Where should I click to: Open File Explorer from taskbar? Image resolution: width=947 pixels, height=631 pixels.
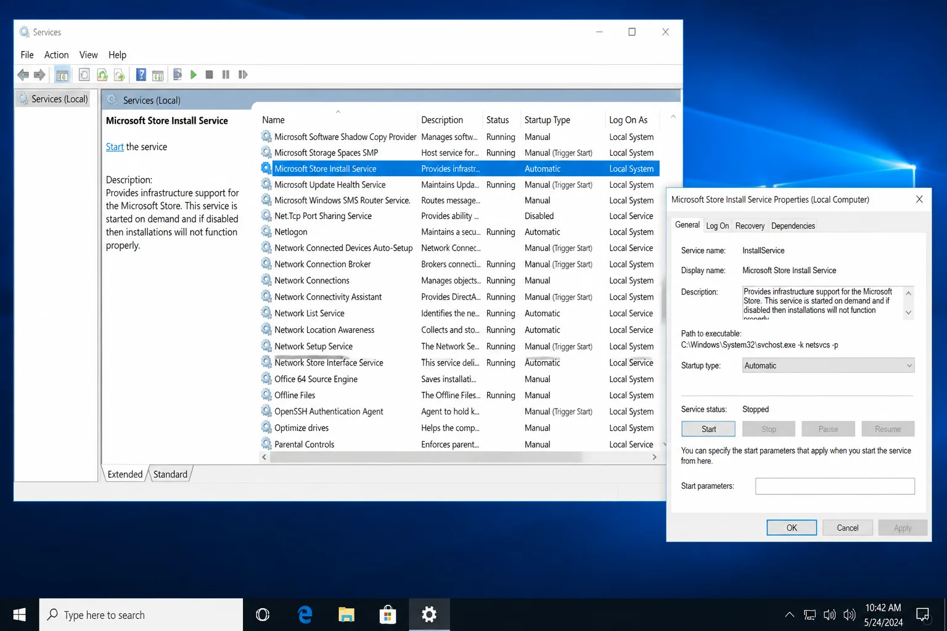[x=346, y=614]
